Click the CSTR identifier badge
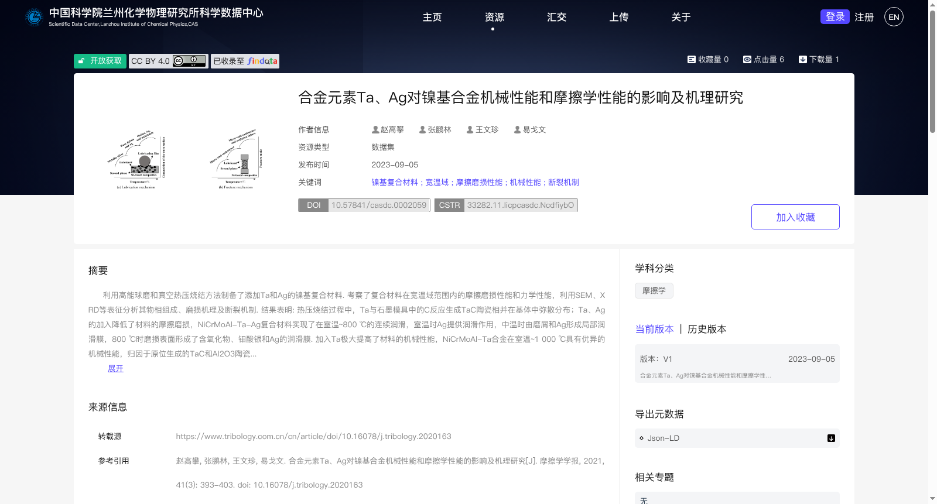This screenshot has width=937, height=504. [506, 205]
